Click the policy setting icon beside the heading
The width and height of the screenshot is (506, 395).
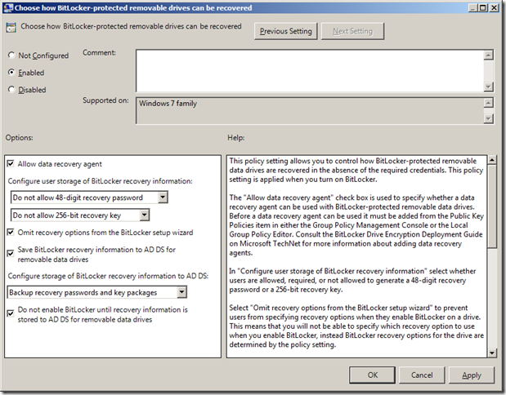(x=10, y=28)
